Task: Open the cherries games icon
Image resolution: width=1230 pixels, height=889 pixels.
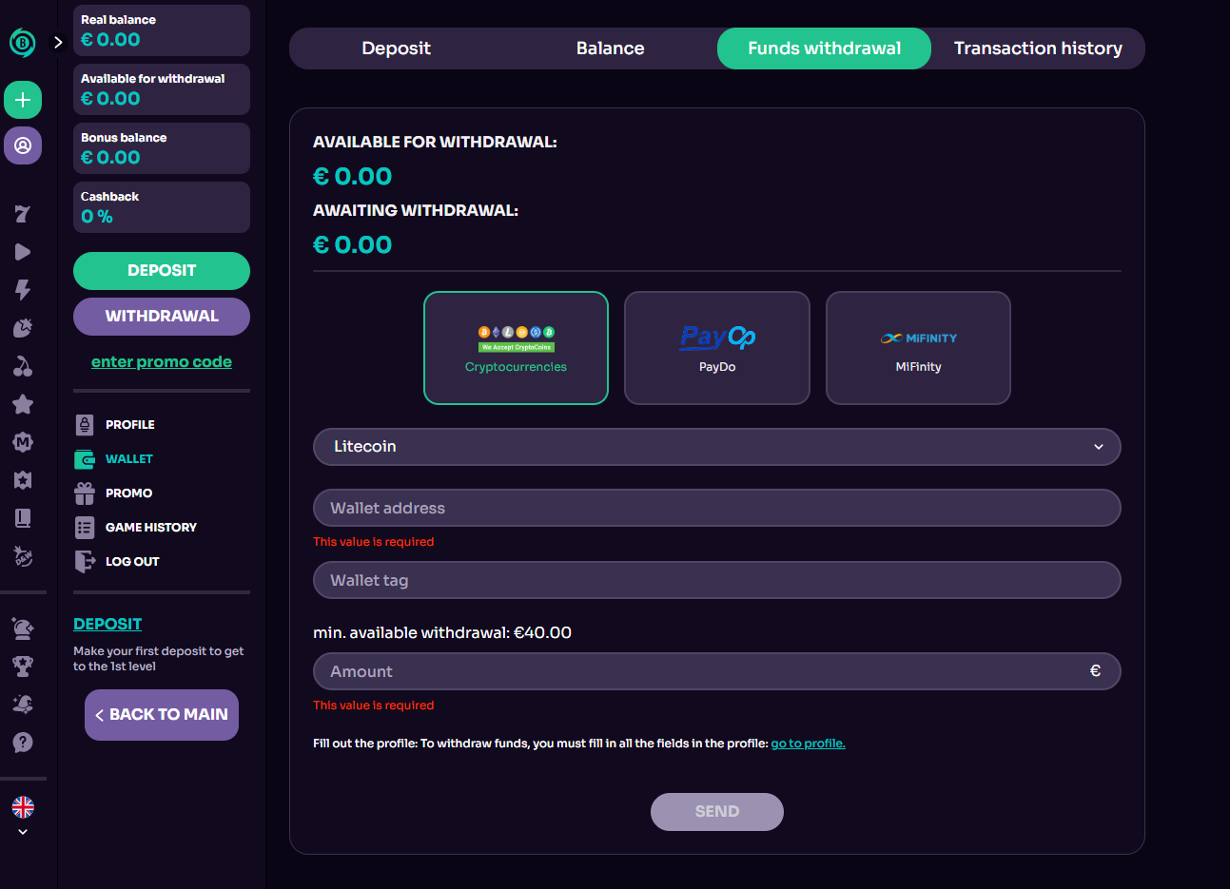Action: [23, 366]
